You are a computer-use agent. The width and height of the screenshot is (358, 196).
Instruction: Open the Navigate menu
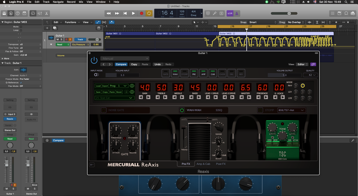click(x=58, y=2)
